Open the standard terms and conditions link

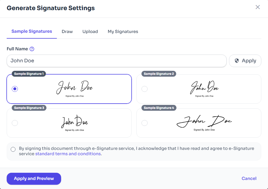[68, 154]
